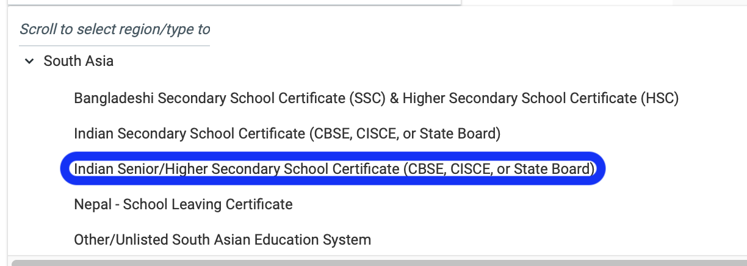
Task: Select Bangladeshi SSC & HSC certificate option
Action: coord(376,98)
